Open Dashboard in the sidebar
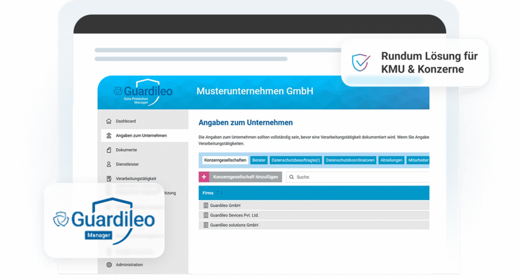This screenshot has width=519, height=279. pos(126,122)
